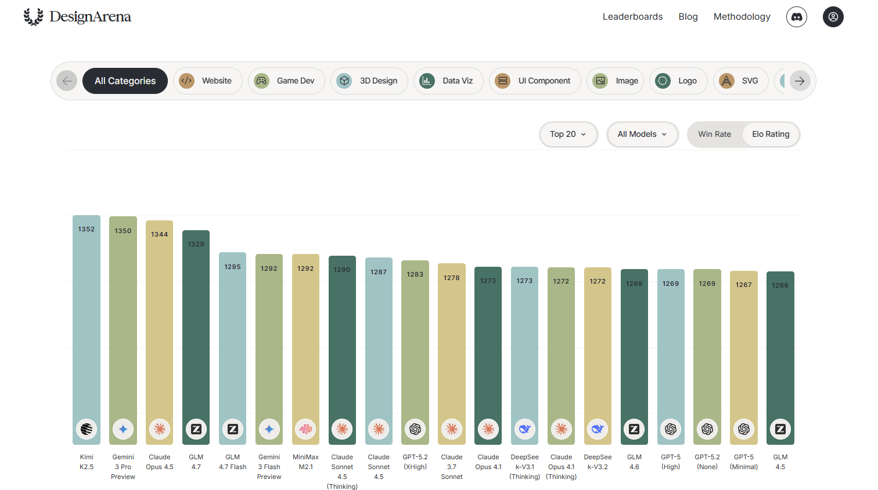Click the MiniMax M2.1 waveform icon

305,429
